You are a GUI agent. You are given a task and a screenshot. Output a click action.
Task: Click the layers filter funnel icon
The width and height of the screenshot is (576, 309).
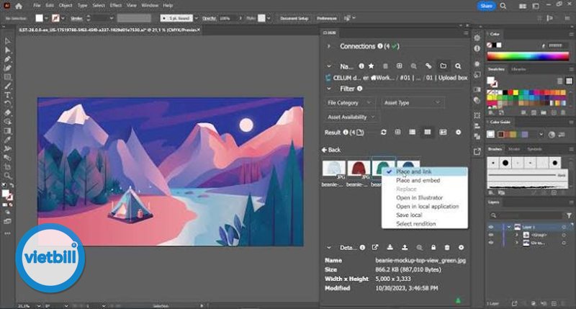(569, 215)
